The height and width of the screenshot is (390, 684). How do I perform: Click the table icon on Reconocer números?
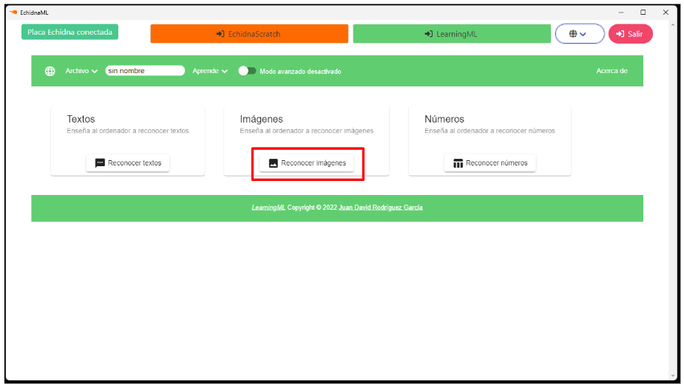458,163
